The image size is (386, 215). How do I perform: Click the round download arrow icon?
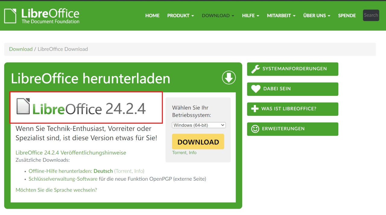coord(229,78)
